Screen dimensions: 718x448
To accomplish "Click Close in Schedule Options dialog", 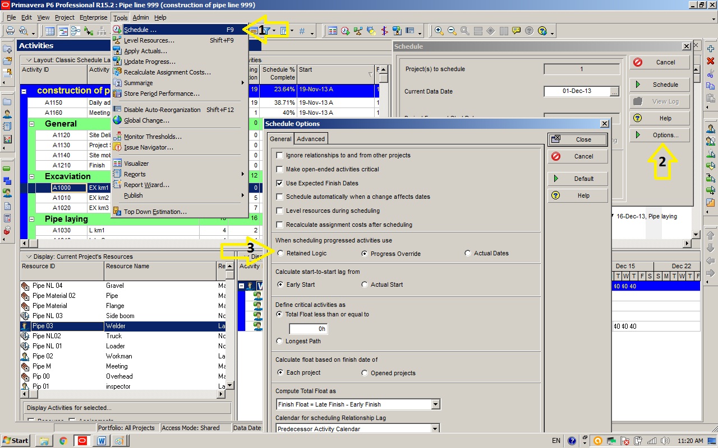I will pos(578,139).
